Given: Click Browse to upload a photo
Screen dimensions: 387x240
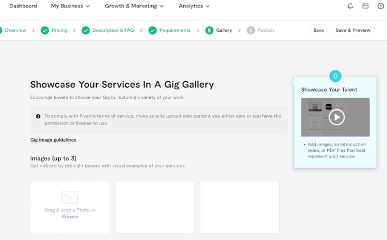Looking at the screenshot, I should tap(70, 217).
